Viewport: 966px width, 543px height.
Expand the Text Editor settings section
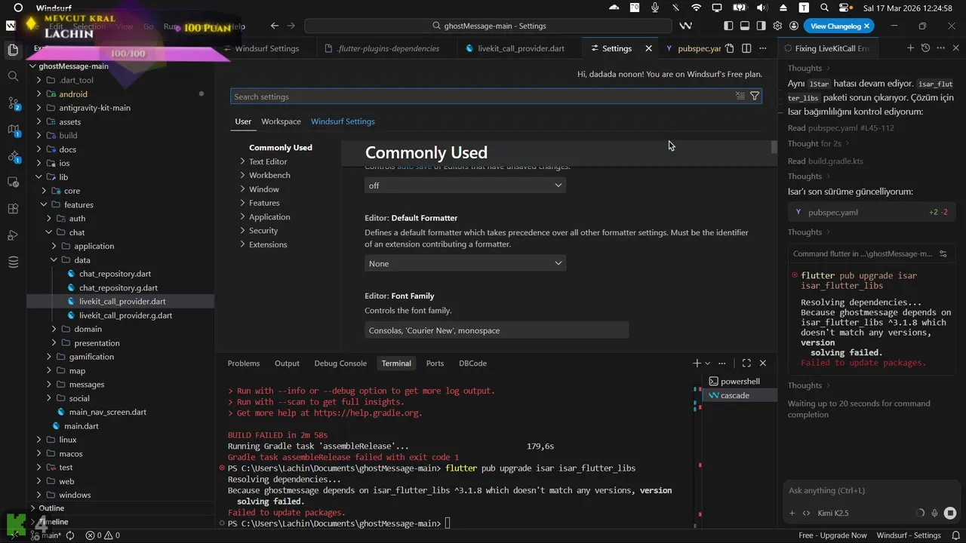pos(268,161)
